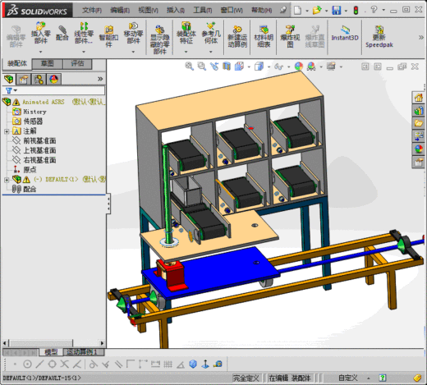Open Appearances color ball icon in task pane
This screenshot has width=427, height=385.
click(419, 149)
